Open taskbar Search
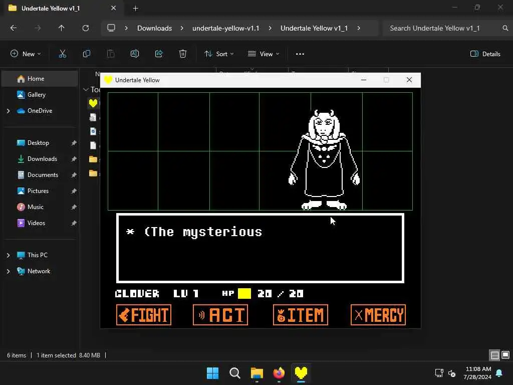This screenshot has height=385, width=513. [234, 373]
